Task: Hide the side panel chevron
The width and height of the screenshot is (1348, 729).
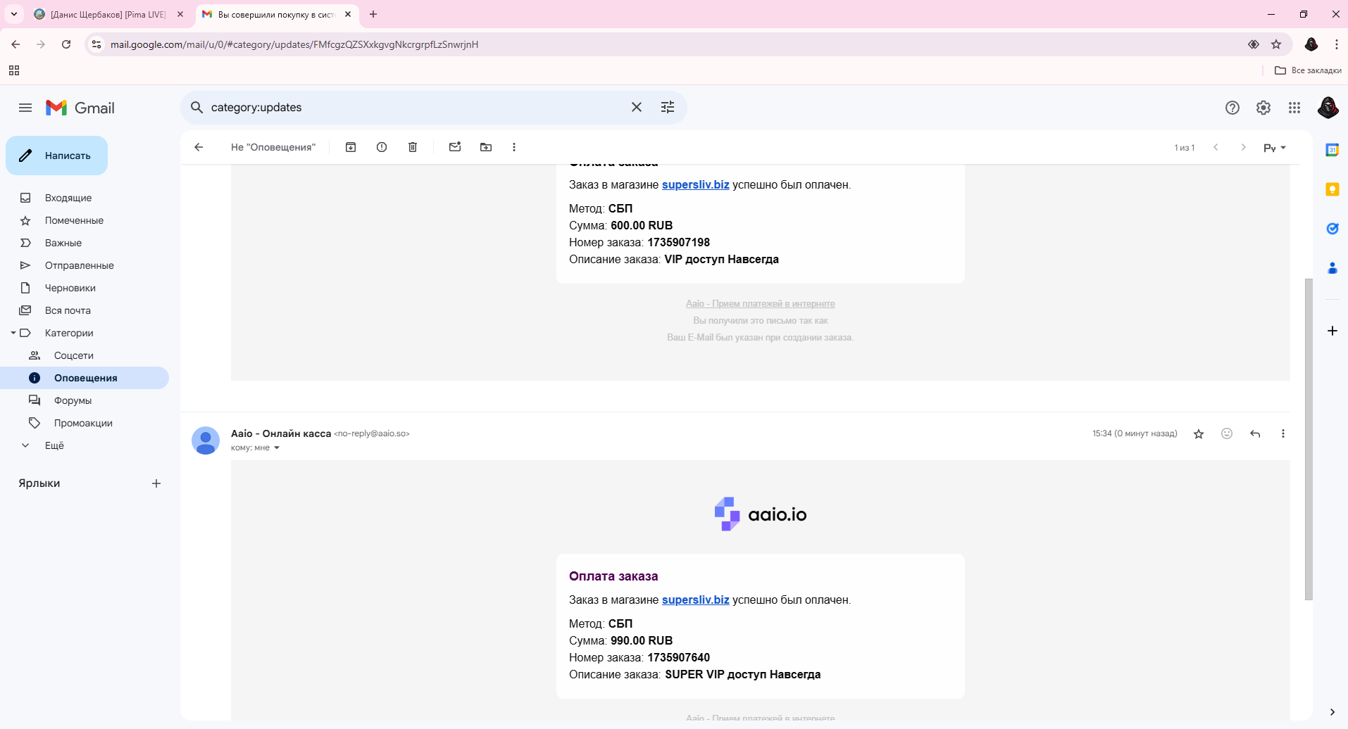Action: point(1333,712)
